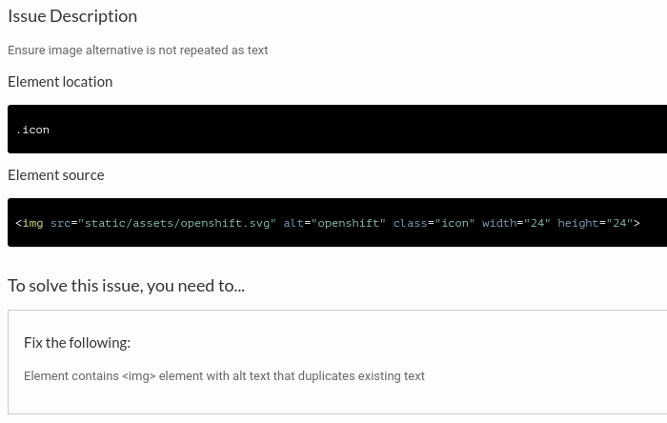The image size is (667, 423).
Task: Click the Element location heading
Action: [60, 82]
